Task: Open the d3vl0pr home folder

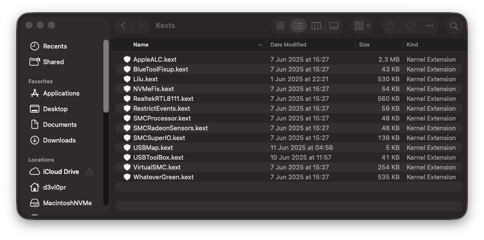Action: point(54,187)
